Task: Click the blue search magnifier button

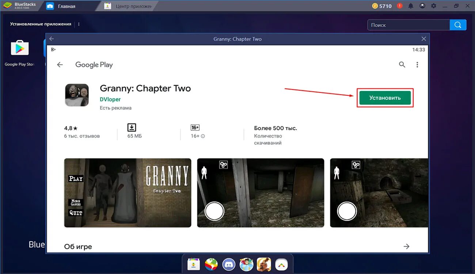Action: pyautogui.click(x=458, y=25)
